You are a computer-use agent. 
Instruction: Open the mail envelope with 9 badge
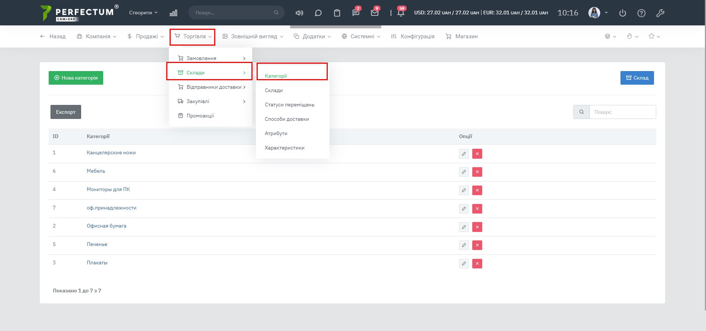pyautogui.click(x=375, y=13)
